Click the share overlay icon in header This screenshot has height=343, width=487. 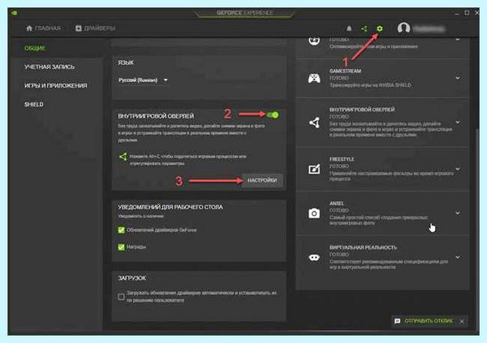click(364, 28)
